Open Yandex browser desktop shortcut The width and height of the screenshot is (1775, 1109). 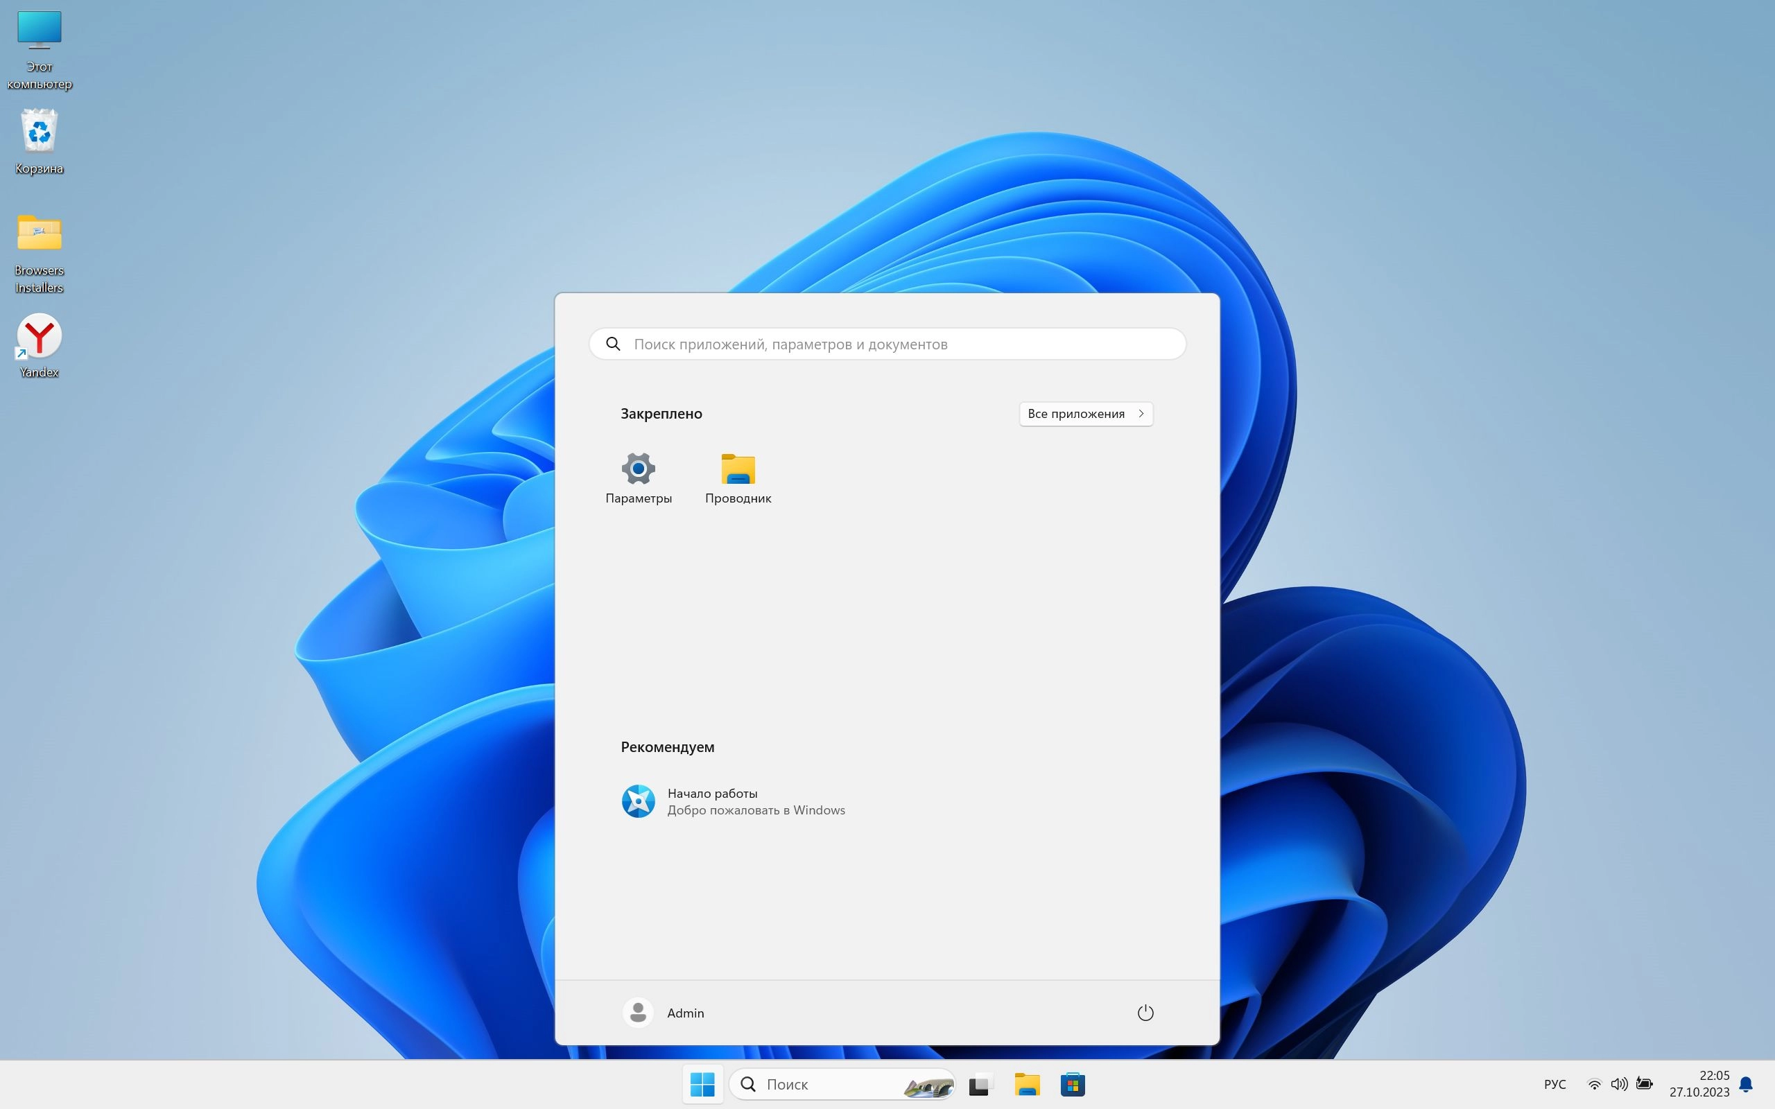40,345
